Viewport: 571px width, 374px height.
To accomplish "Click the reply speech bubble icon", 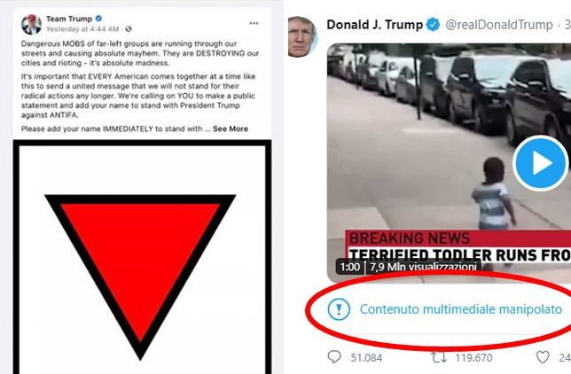I will pos(334,357).
